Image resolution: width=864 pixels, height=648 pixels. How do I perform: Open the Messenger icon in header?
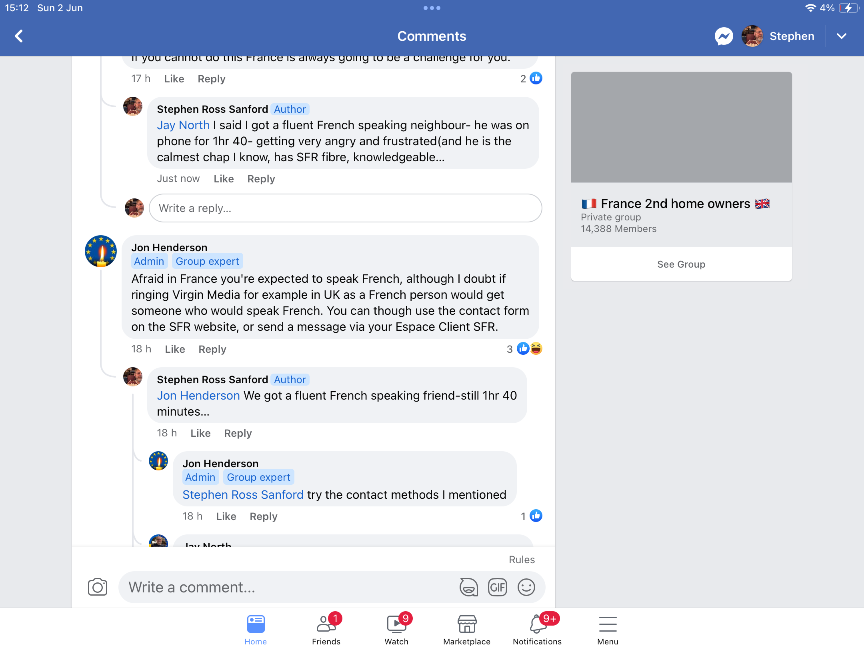tap(724, 36)
